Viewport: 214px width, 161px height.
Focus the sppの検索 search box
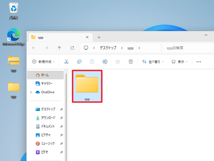click(x=188, y=48)
